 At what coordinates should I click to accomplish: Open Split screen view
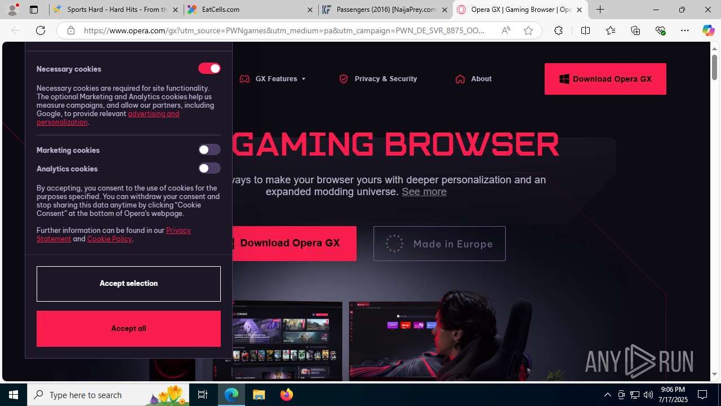point(585,30)
